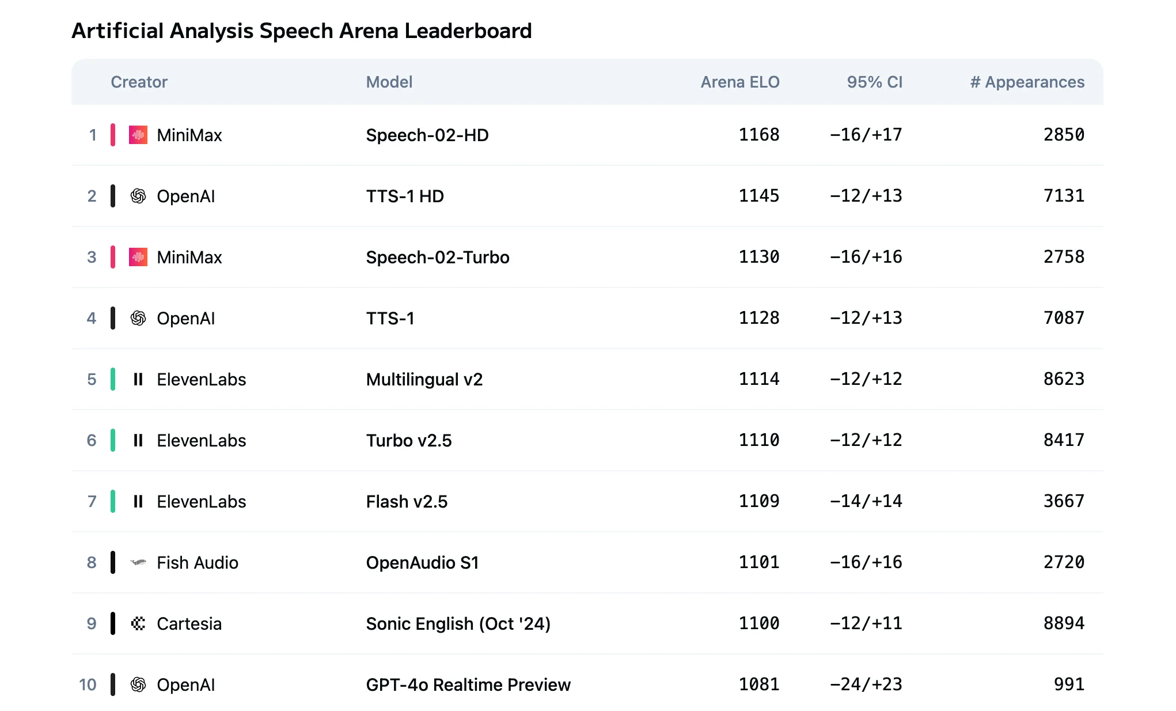Click the ElevenLabs logo beside Multilingual v2

pyautogui.click(x=138, y=379)
